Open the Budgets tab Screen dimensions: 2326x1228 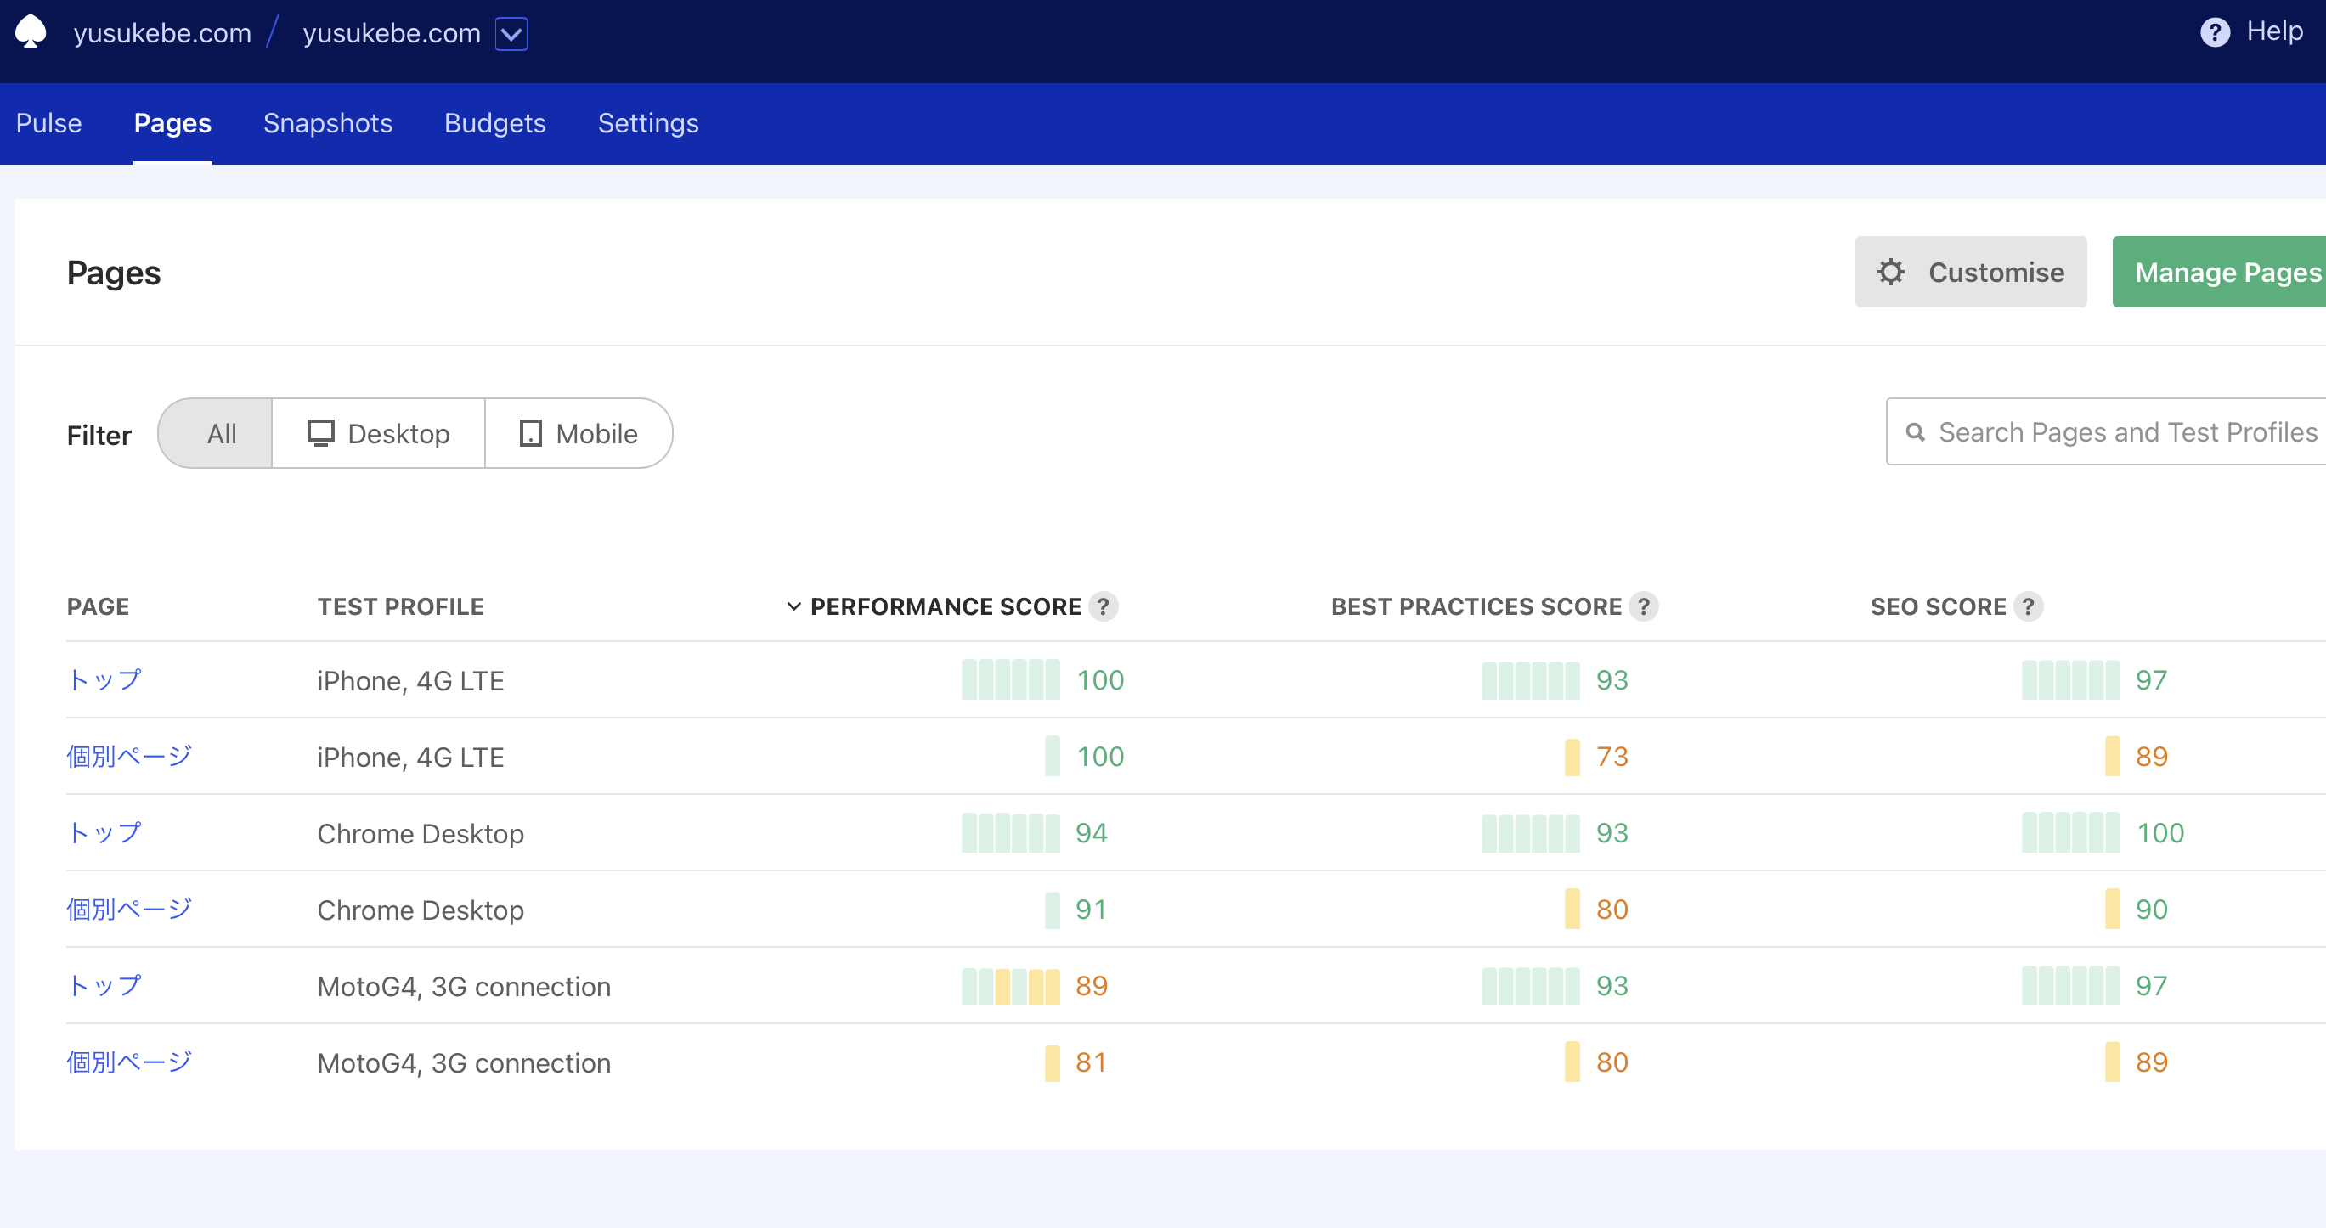pos(494,124)
